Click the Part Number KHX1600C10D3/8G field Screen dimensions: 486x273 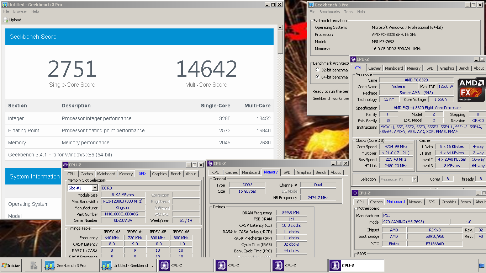click(x=123, y=214)
